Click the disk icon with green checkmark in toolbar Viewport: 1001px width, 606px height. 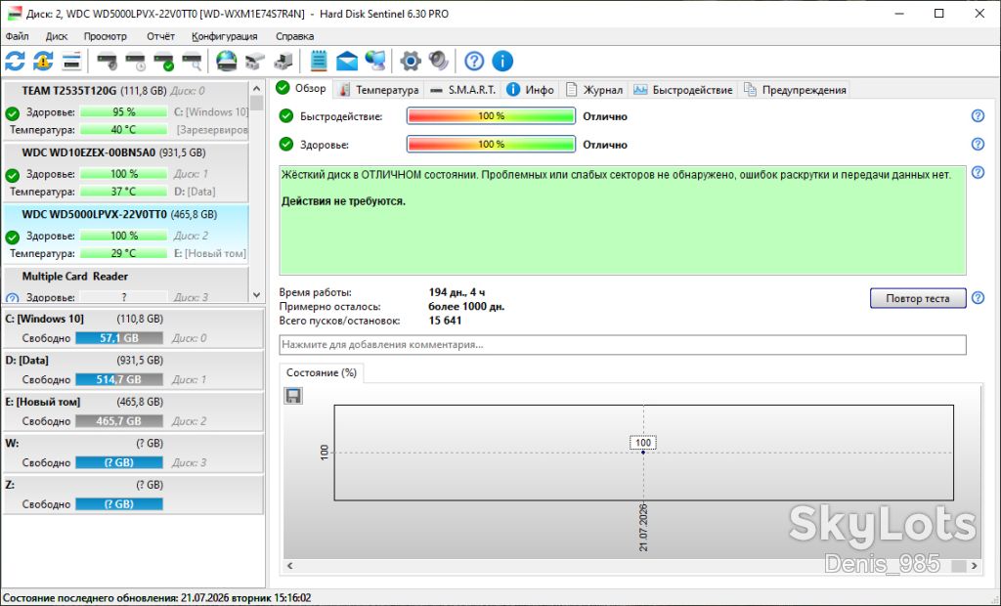click(163, 62)
